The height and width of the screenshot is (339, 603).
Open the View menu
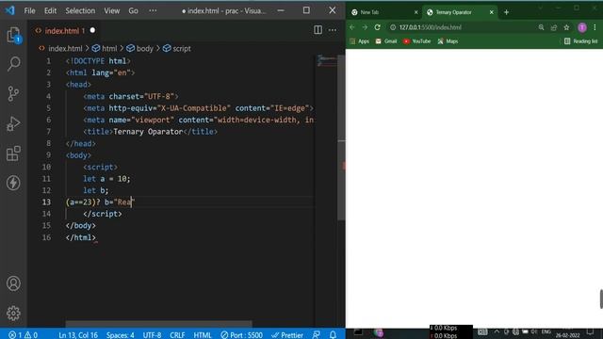111,10
